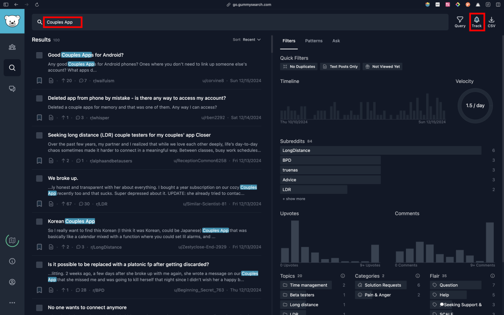
Task: Click the tallest Upvotes histogram bar
Action: point(295,241)
